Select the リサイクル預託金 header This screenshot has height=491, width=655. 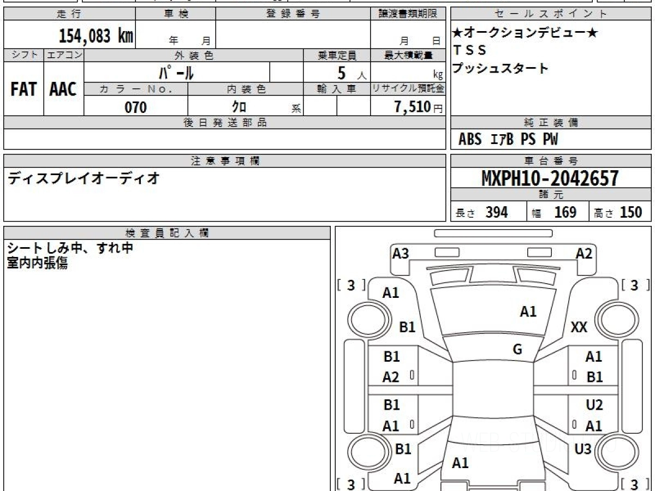click(408, 89)
